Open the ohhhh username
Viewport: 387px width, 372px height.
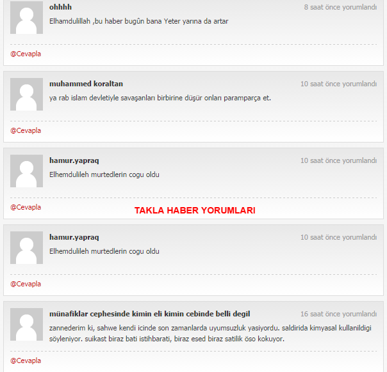(x=60, y=7)
